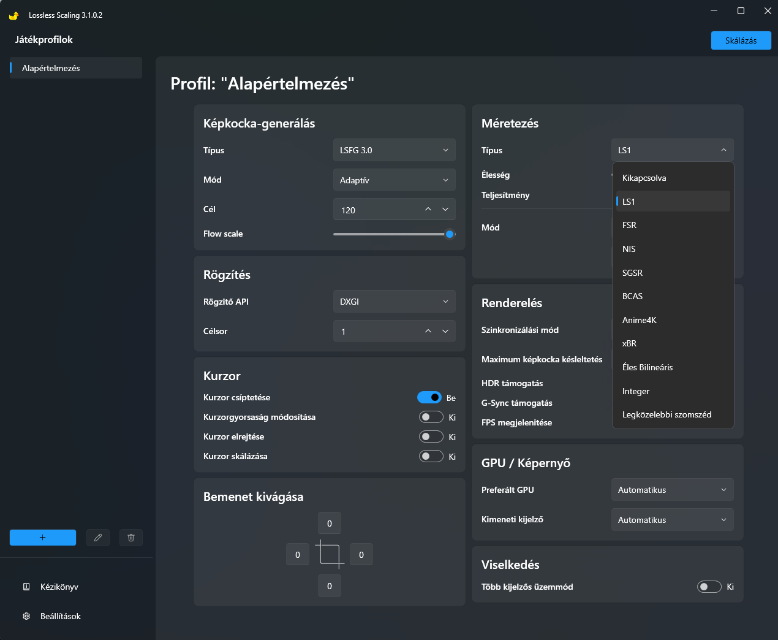Click the bottom crop value field
Viewport: 778px width, 640px height.
coord(330,586)
